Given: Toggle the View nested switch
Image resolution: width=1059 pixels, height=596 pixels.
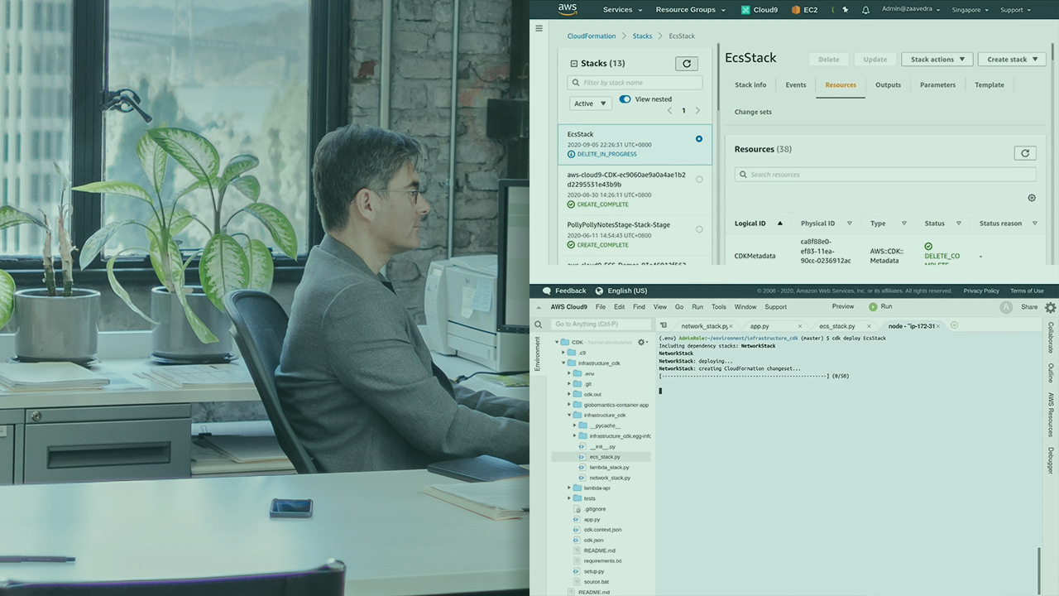Looking at the screenshot, I should pyautogui.click(x=625, y=99).
